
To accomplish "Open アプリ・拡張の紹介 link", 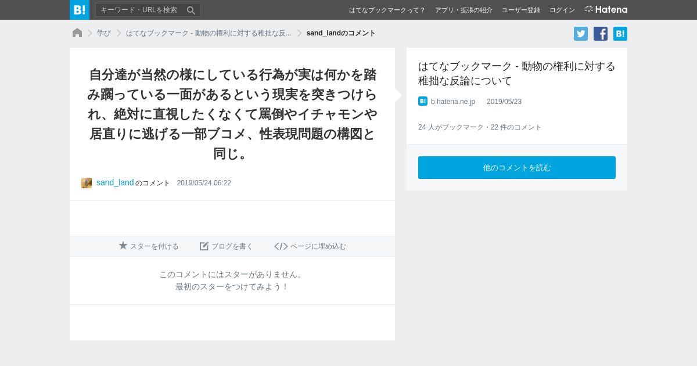I will click(x=464, y=10).
